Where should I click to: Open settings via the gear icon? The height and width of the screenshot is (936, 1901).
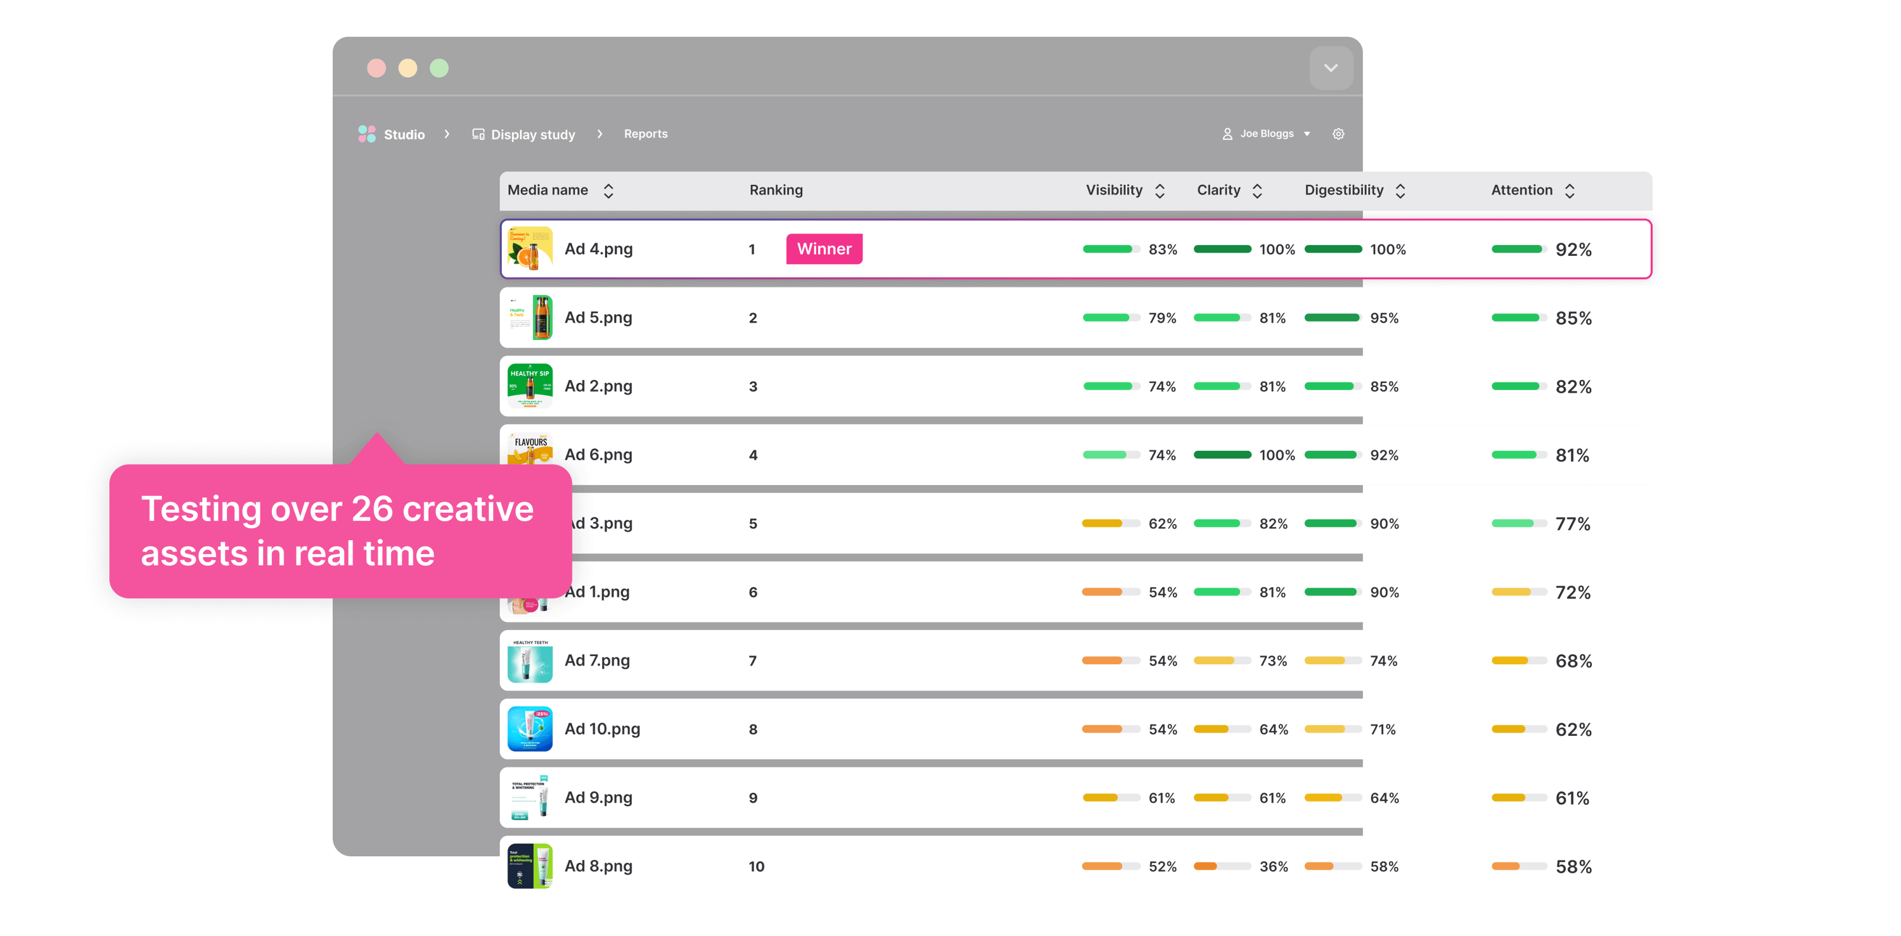pos(1338,134)
